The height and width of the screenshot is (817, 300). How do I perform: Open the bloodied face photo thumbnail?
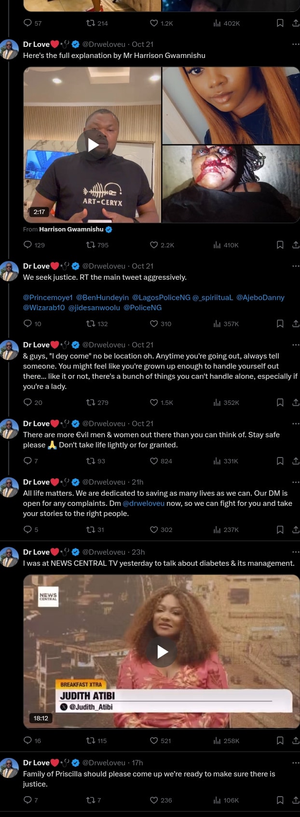231,184
